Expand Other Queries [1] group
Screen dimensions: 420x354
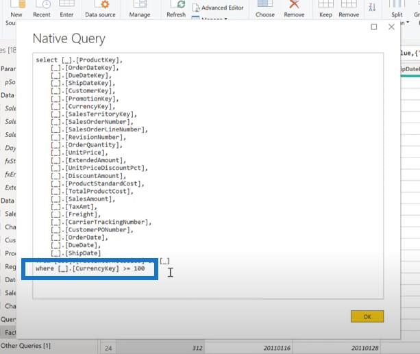(x=25, y=346)
